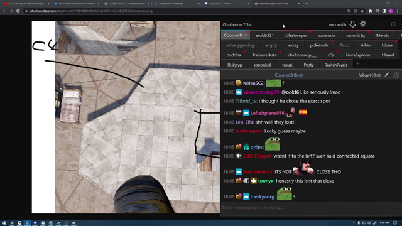This screenshot has height=226, width=402.
Task: Click the username VoltraInstinct in chat
Action: [258, 172]
